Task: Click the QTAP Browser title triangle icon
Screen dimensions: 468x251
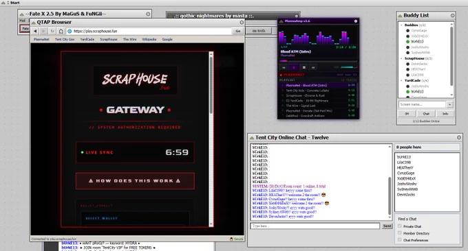Action: [x=34, y=23]
